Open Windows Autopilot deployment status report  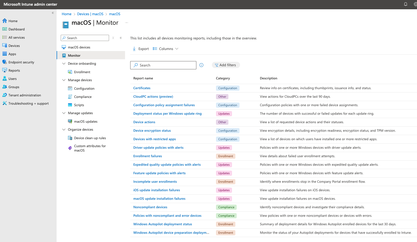coord(163,224)
